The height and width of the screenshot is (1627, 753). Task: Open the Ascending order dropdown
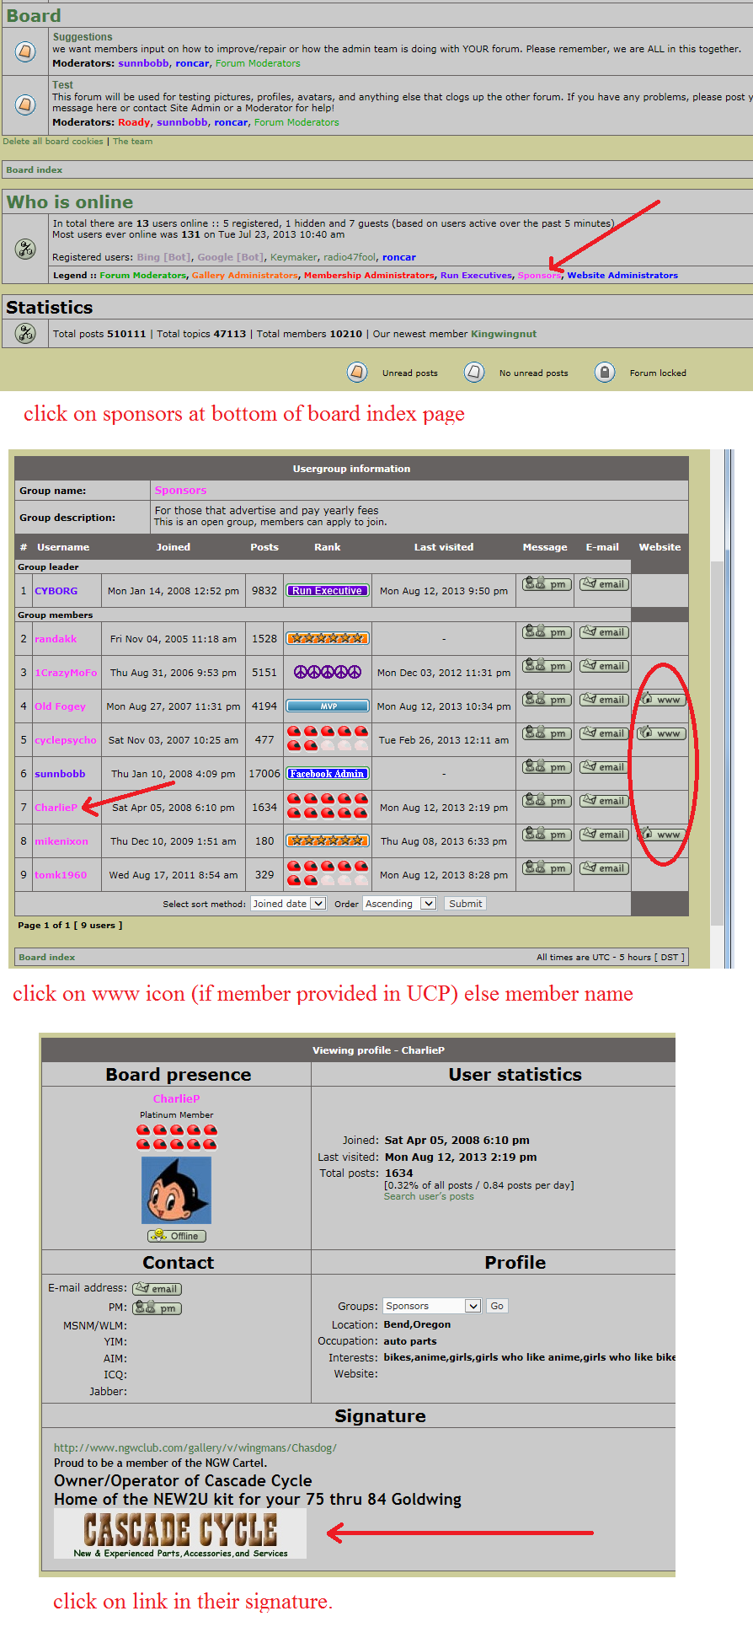[399, 904]
